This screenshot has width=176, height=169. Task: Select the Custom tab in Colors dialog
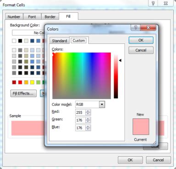click(x=79, y=41)
